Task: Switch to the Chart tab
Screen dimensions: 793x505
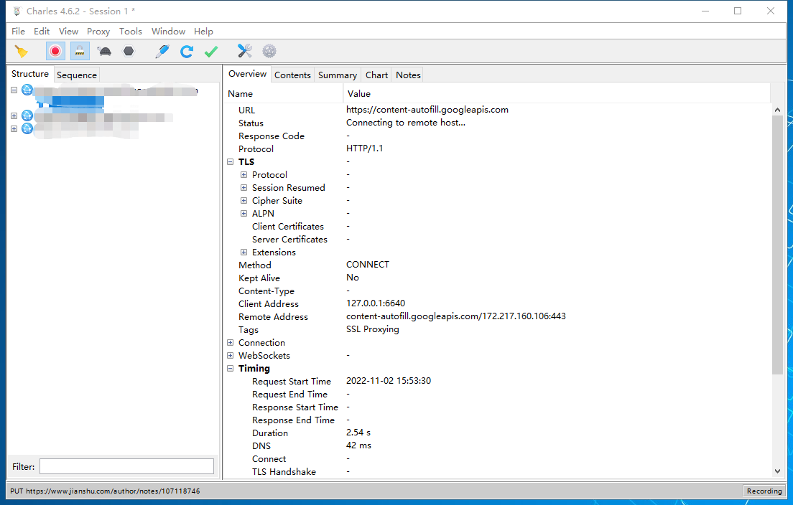Action: click(x=377, y=75)
